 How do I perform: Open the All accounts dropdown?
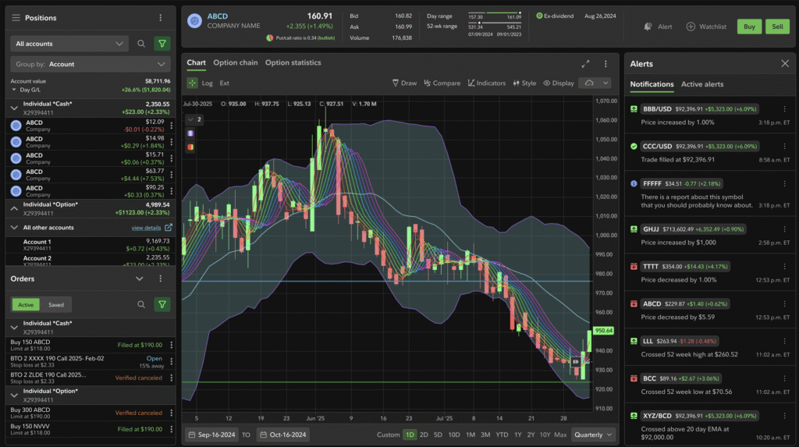(68, 44)
